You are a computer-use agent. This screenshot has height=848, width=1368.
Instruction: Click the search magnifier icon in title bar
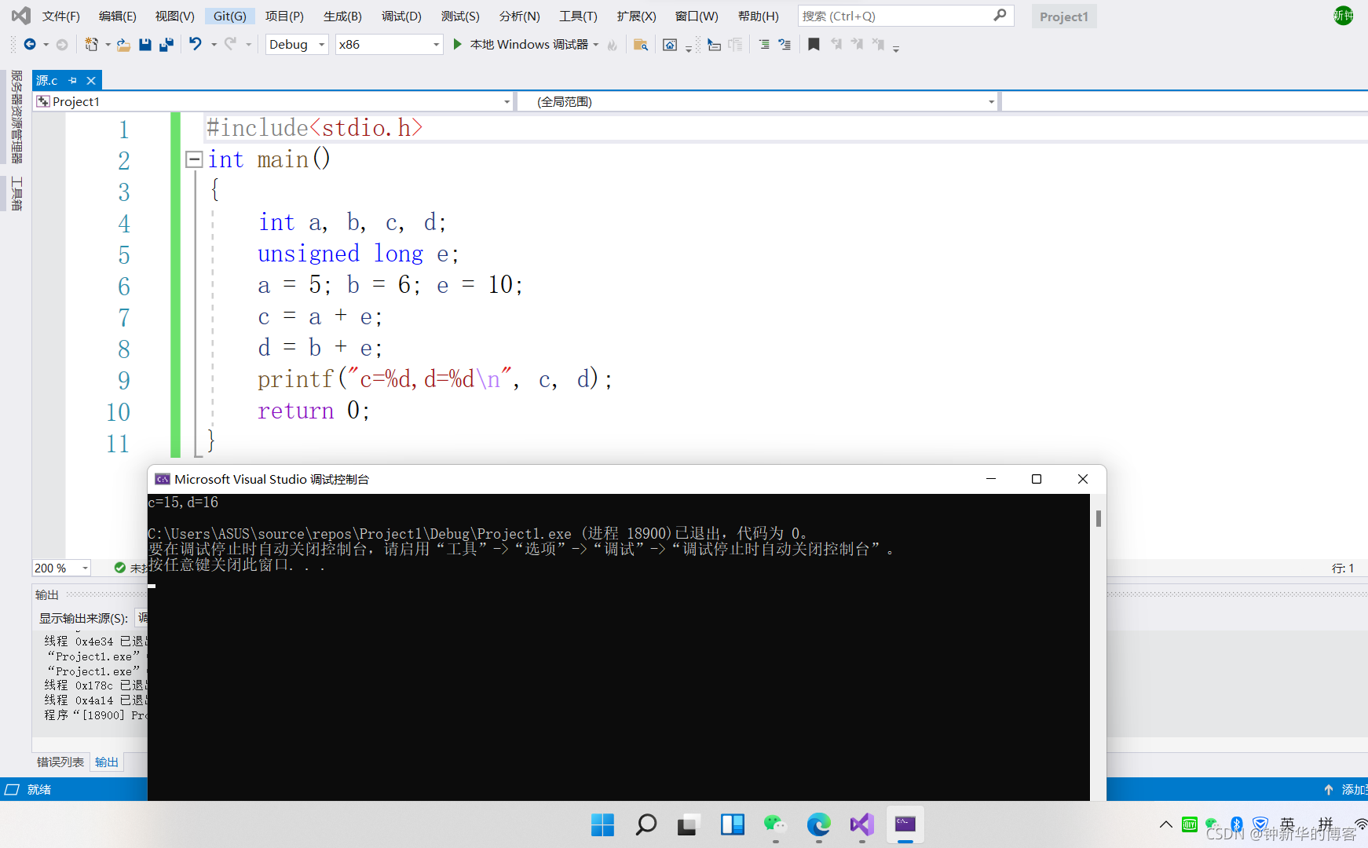click(x=1000, y=16)
